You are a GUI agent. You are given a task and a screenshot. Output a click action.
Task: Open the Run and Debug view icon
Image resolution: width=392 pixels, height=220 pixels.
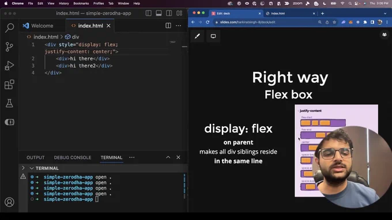(9, 66)
